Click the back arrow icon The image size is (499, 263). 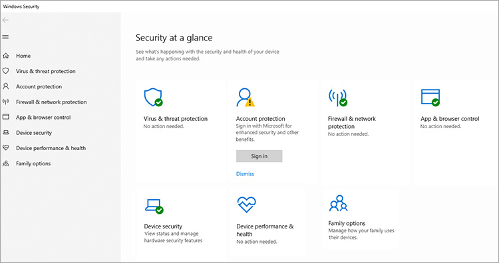tap(5, 21)
